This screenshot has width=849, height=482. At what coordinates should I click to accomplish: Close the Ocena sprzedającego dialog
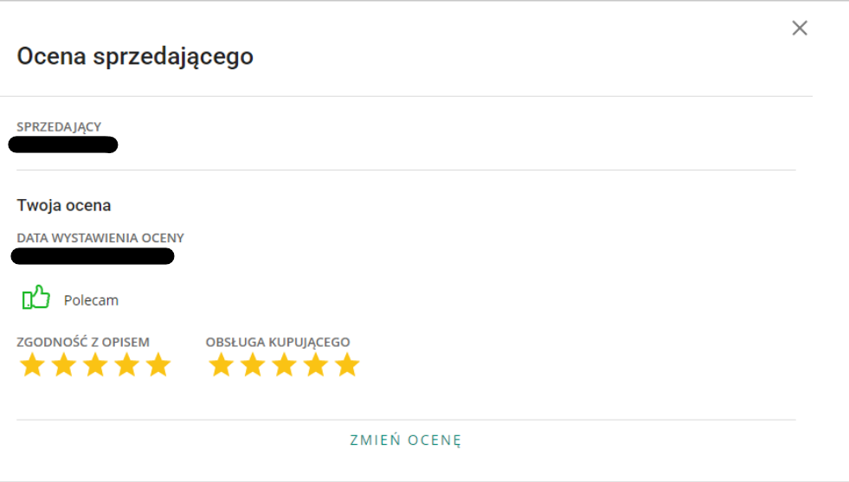point(800,29)
